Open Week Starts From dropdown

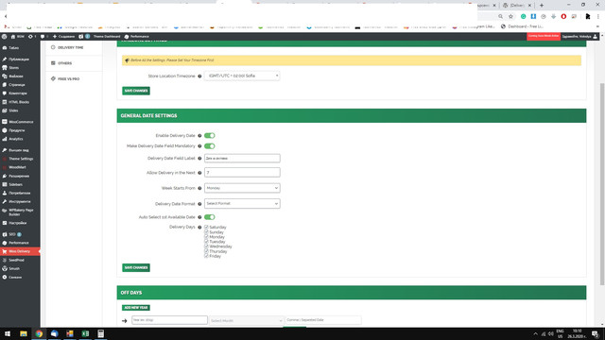[242, 188]
